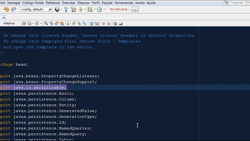Image resolution: width=250 pixels, height=141 pixels.
Task: Close the editor tab with the x
Action: [x=4, y=18]
